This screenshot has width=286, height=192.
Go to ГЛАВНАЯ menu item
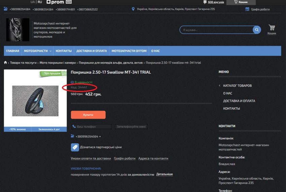[x=12, y=51]
